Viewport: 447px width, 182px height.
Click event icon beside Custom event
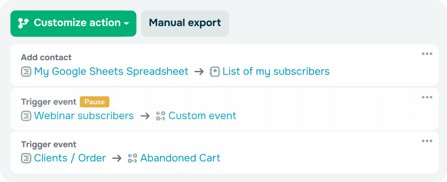pos(161,116)
